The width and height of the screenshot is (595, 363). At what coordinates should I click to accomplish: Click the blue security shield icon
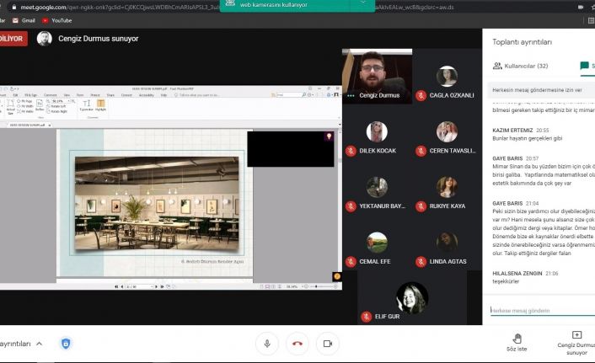click(x=66, y=343)
